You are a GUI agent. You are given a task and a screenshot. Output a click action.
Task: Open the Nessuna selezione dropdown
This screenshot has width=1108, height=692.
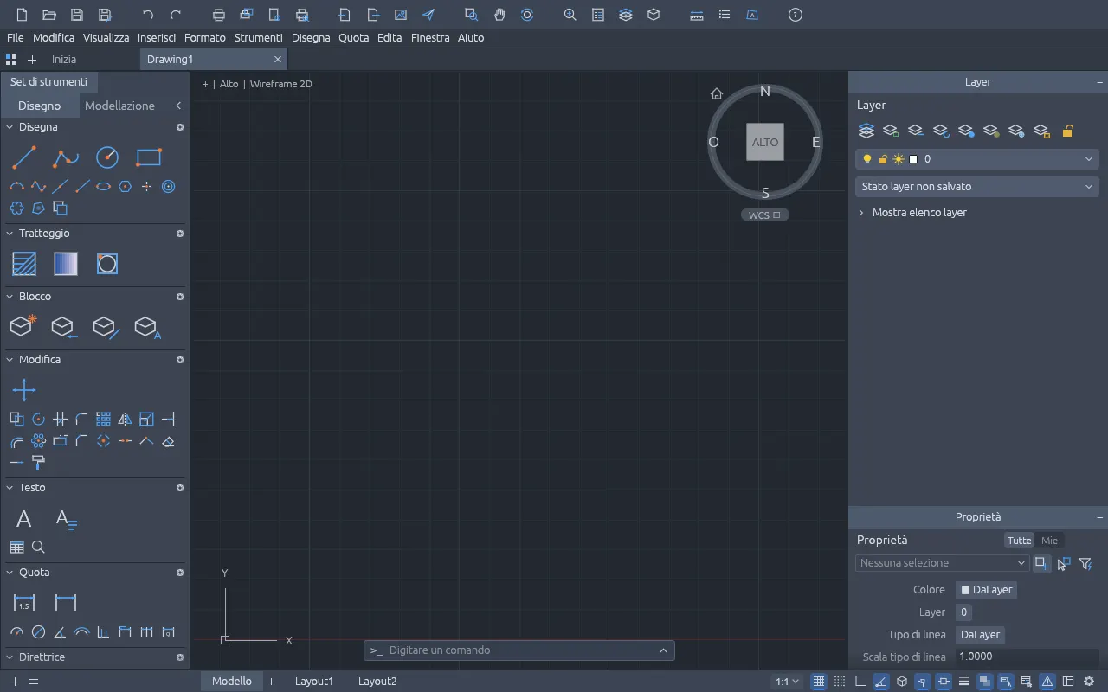tap(942, 563)
